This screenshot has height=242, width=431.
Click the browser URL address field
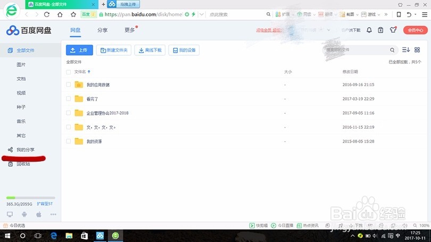tap(143, 14)
